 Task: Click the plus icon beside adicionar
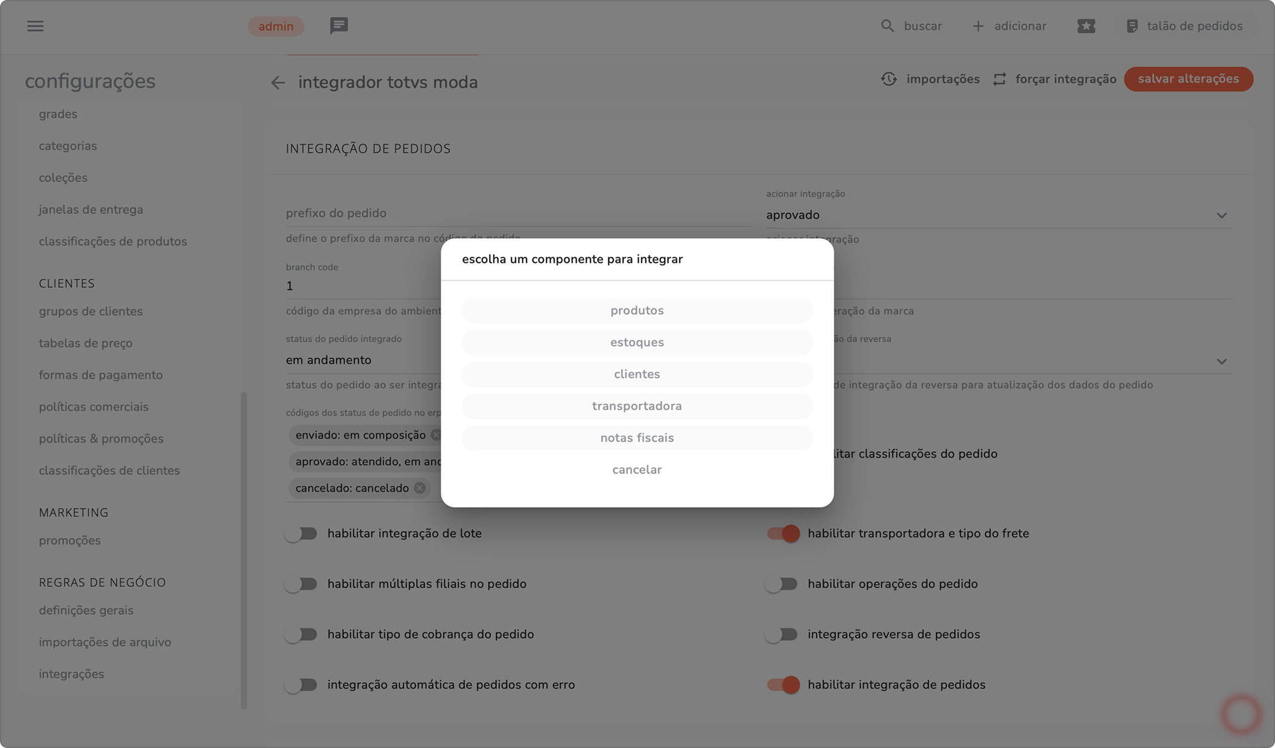click(x=978, y=26)
